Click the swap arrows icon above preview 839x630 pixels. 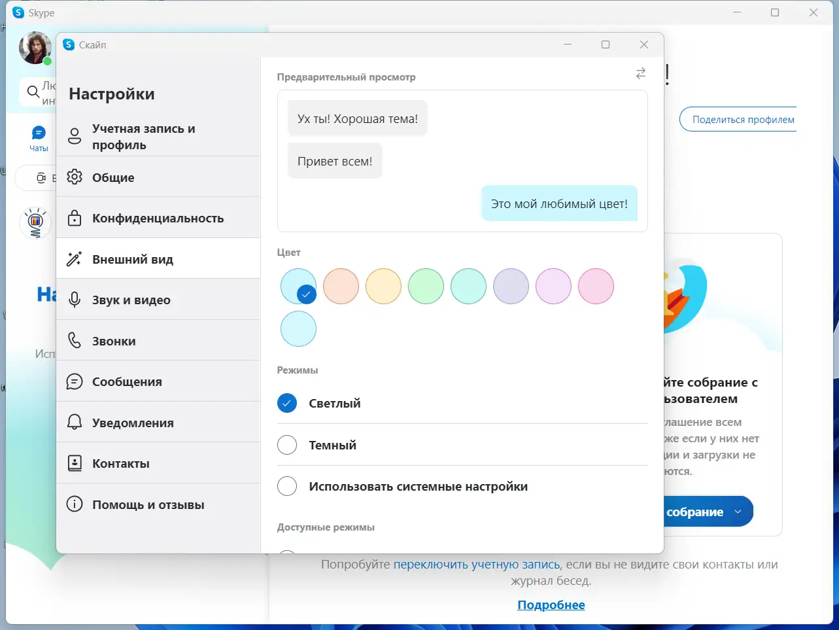641,73
